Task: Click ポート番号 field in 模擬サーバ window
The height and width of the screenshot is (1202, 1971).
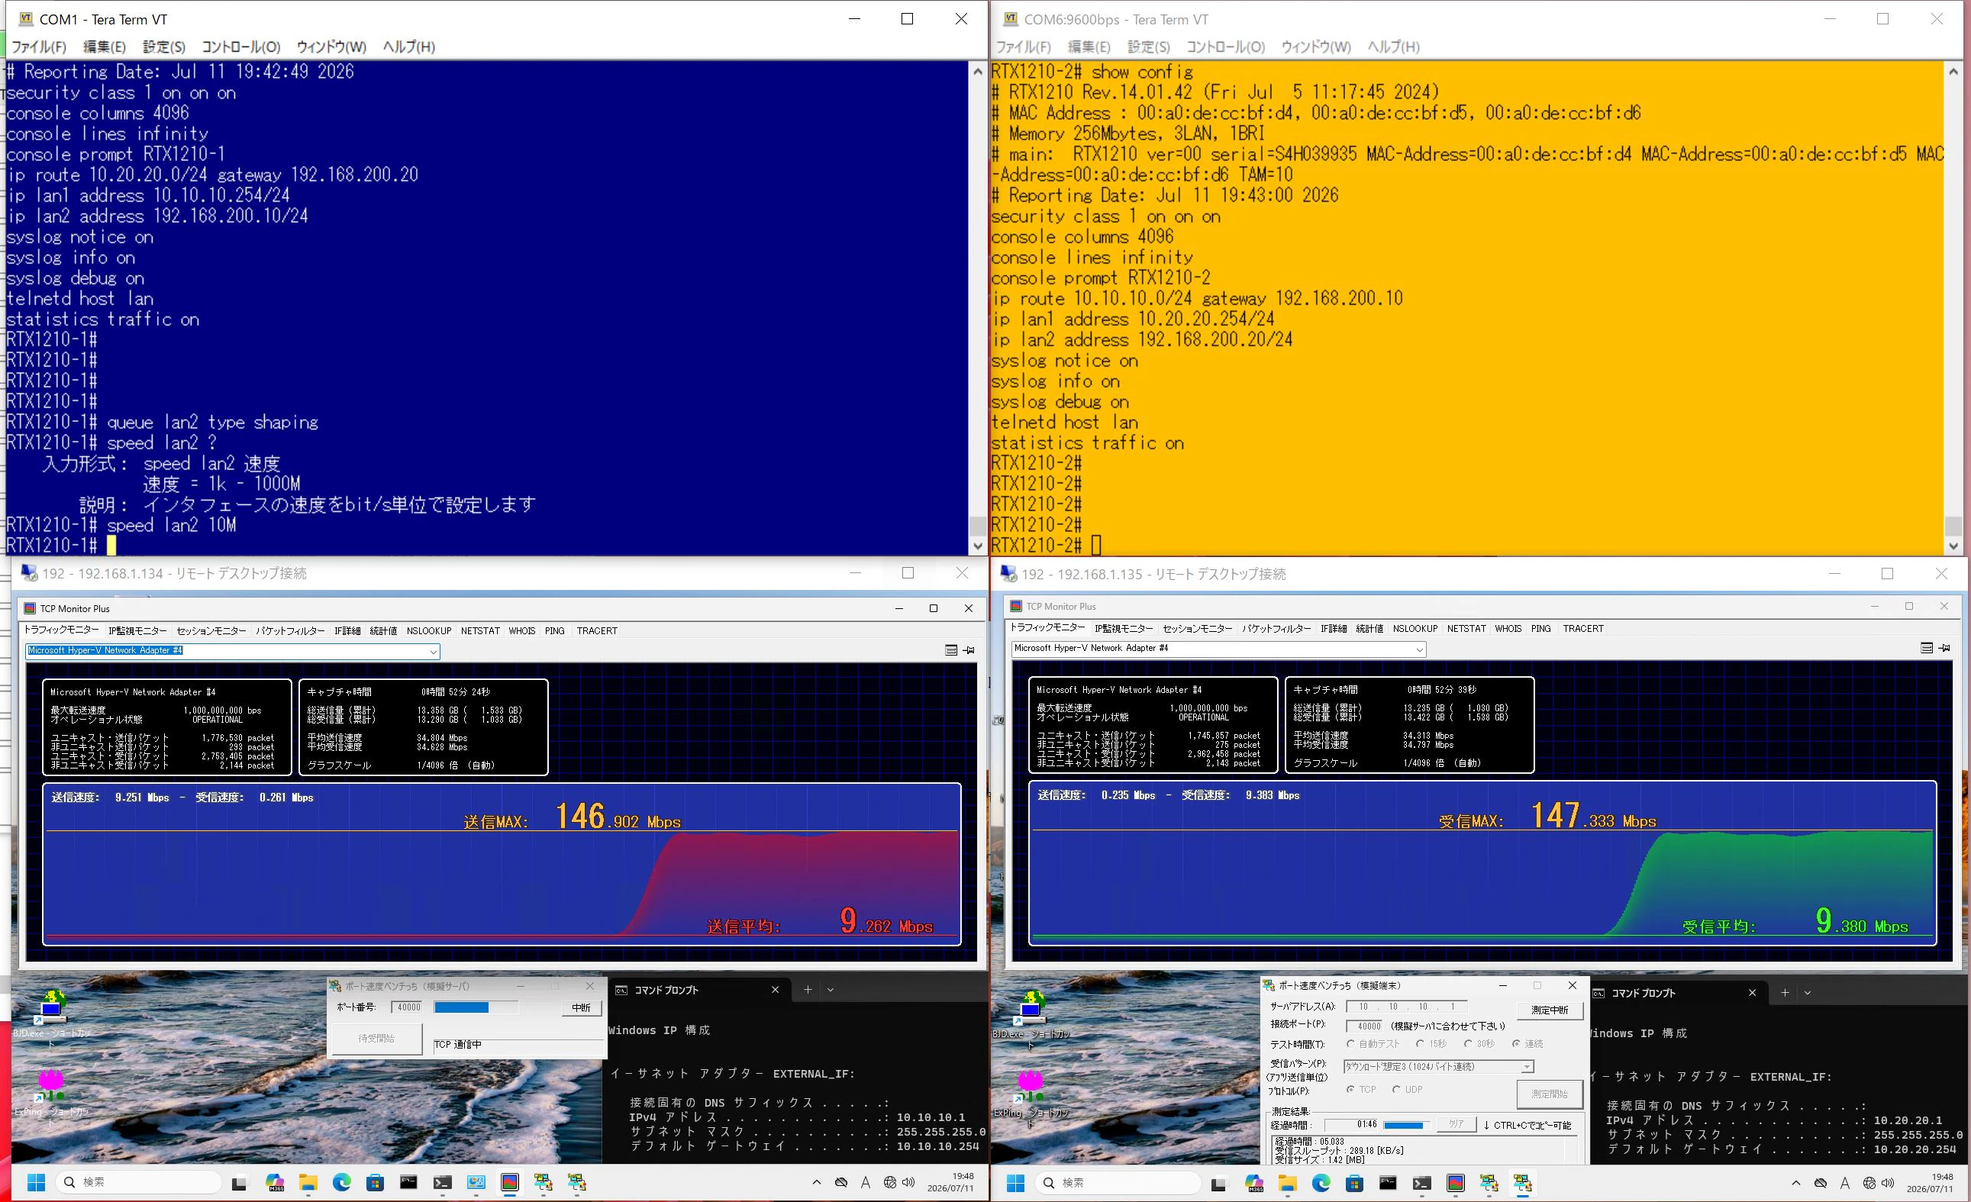Action: pyautogui.click(x=408, y=1007)
